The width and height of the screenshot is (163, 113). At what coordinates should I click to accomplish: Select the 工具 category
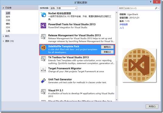[8, 31]
